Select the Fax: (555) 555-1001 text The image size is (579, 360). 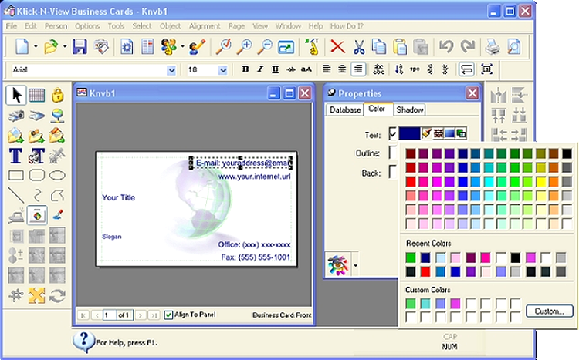(256, 257)
